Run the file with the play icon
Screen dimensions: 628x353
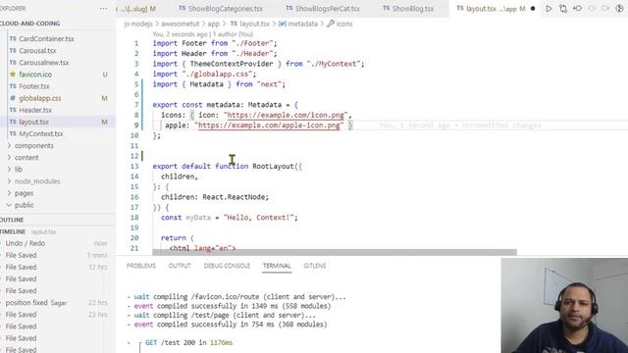pos(549,9)
